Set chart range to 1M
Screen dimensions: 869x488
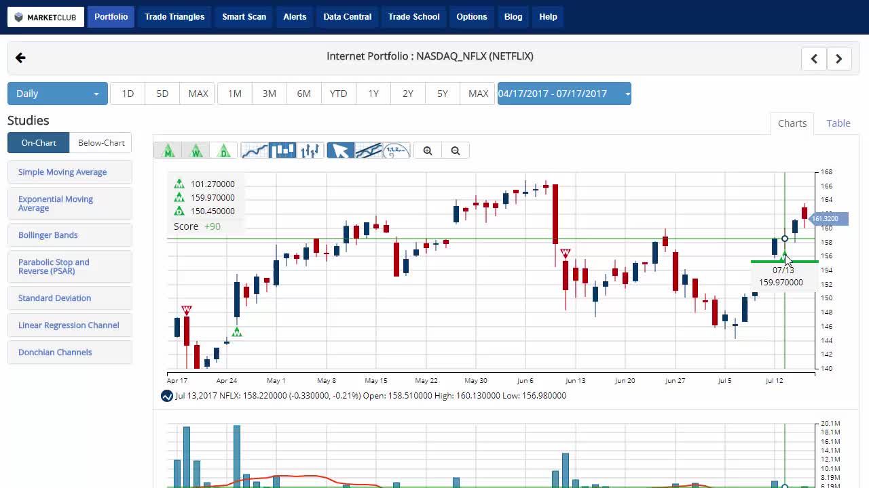tap(235, 94)
